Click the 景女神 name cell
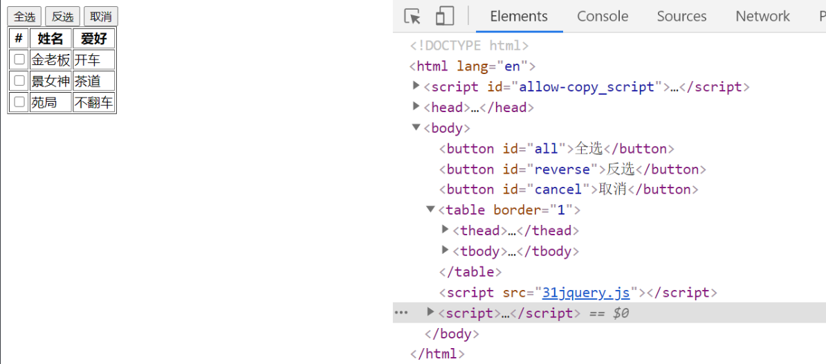Screen dimensions: 826x364 pos(51,81)
